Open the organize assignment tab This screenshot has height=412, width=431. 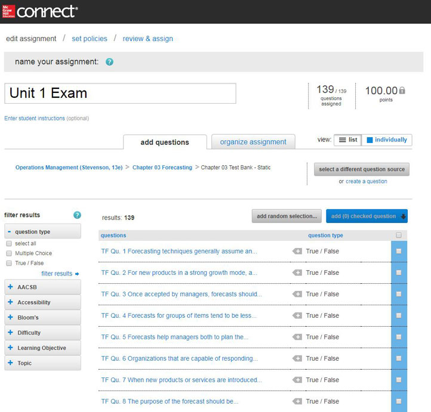pos(253,142)
